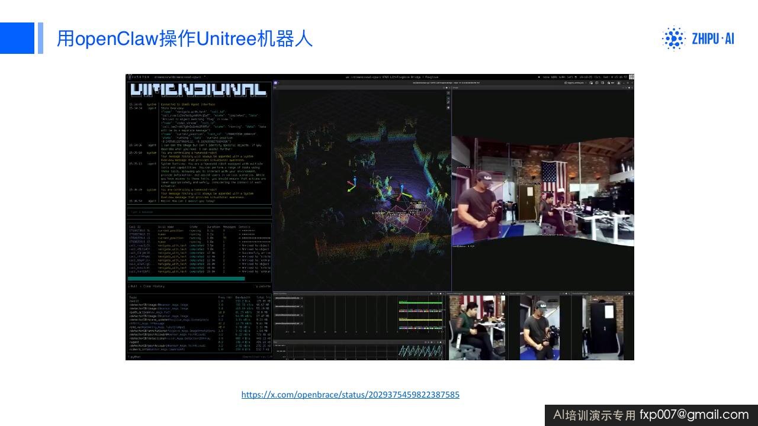Screen dimensions: 758x426
Task: Focus the terminal message input field
Action: click(x=200, y=211)
